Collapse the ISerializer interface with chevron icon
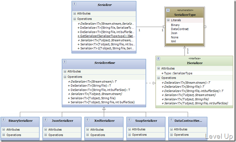Image resolution: width=236 pixels, height=142 pixels. point(158,59)
